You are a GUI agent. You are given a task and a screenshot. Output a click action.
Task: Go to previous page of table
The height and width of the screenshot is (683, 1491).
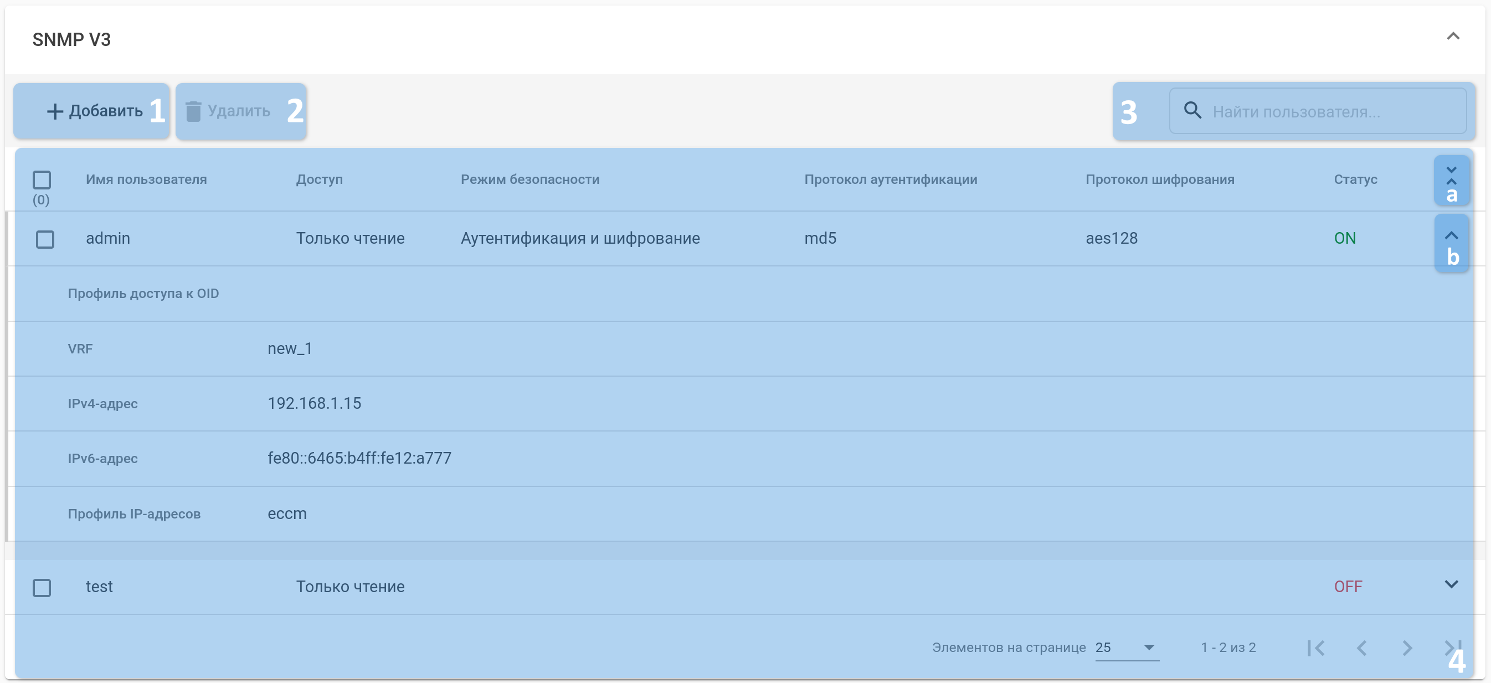click(x=1361, y=648)
